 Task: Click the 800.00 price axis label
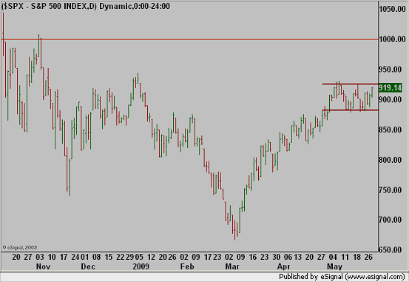tap(390, 160)
